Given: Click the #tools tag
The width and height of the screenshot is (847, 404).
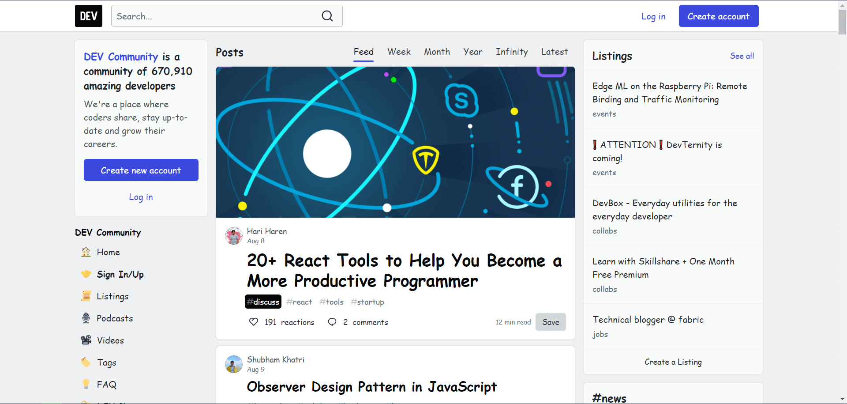Looking at the screenshot, I should pyautogui.click(x=331, y=302).
